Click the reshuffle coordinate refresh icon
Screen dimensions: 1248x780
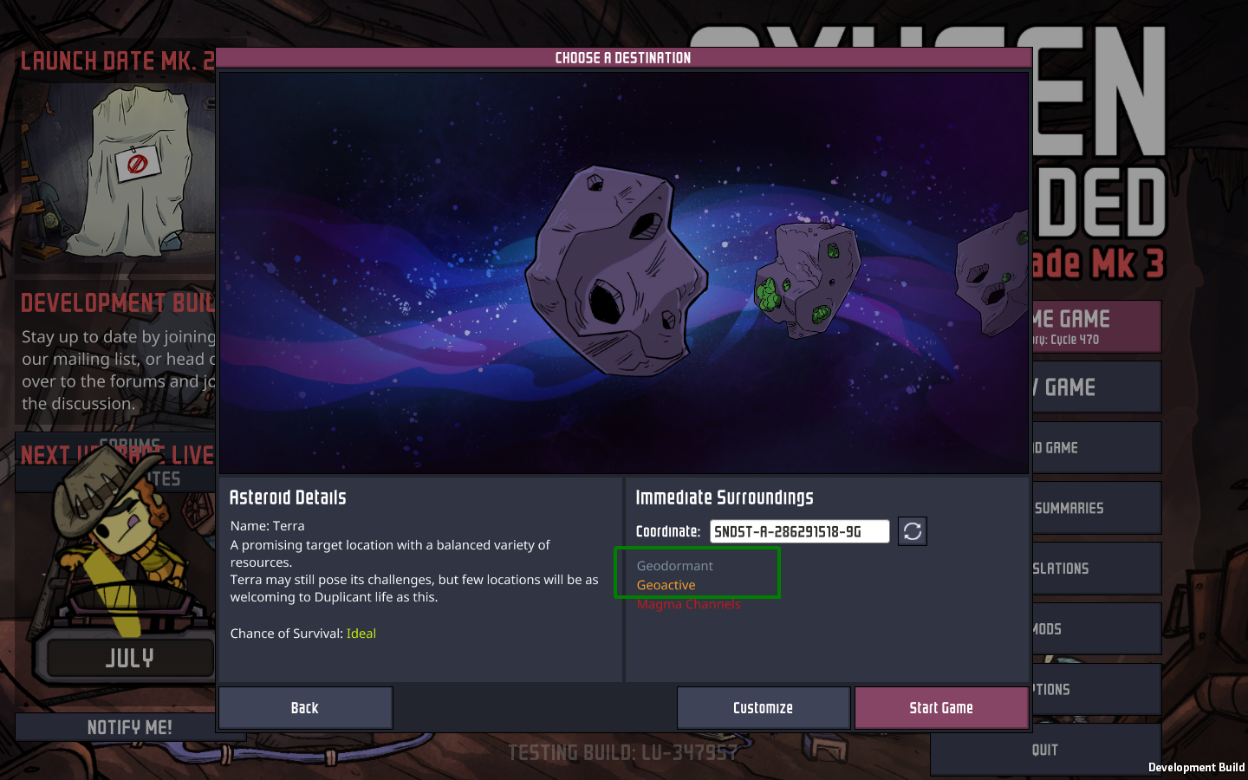[913, 531]
